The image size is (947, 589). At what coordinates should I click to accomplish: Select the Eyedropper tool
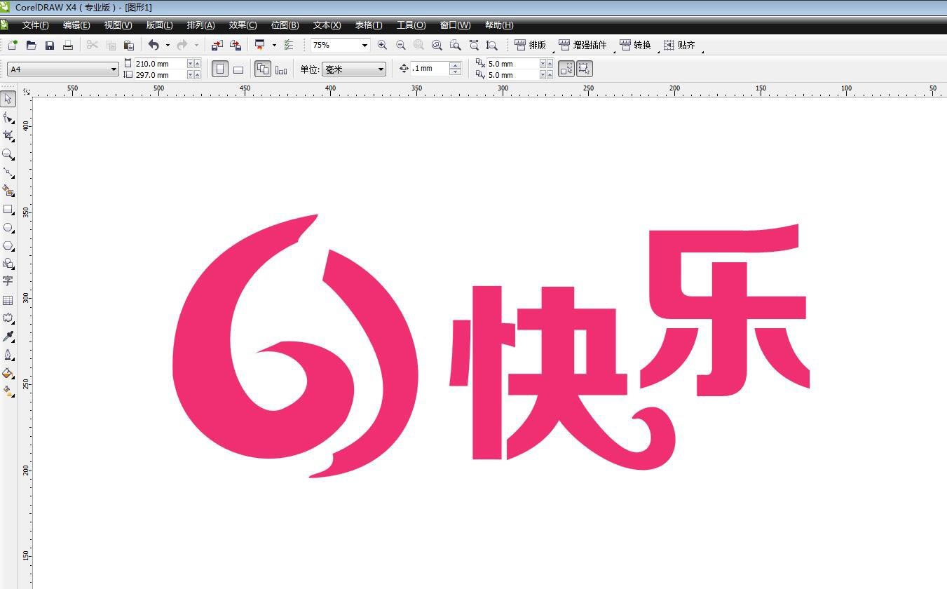coord(8,336)
